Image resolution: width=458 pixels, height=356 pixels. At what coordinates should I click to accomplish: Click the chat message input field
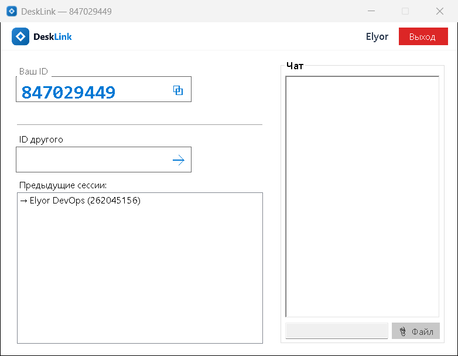coord(337,331)
